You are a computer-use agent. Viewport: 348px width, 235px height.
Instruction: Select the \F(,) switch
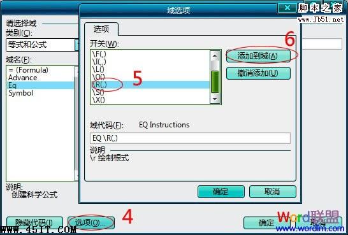coord(150,54)
